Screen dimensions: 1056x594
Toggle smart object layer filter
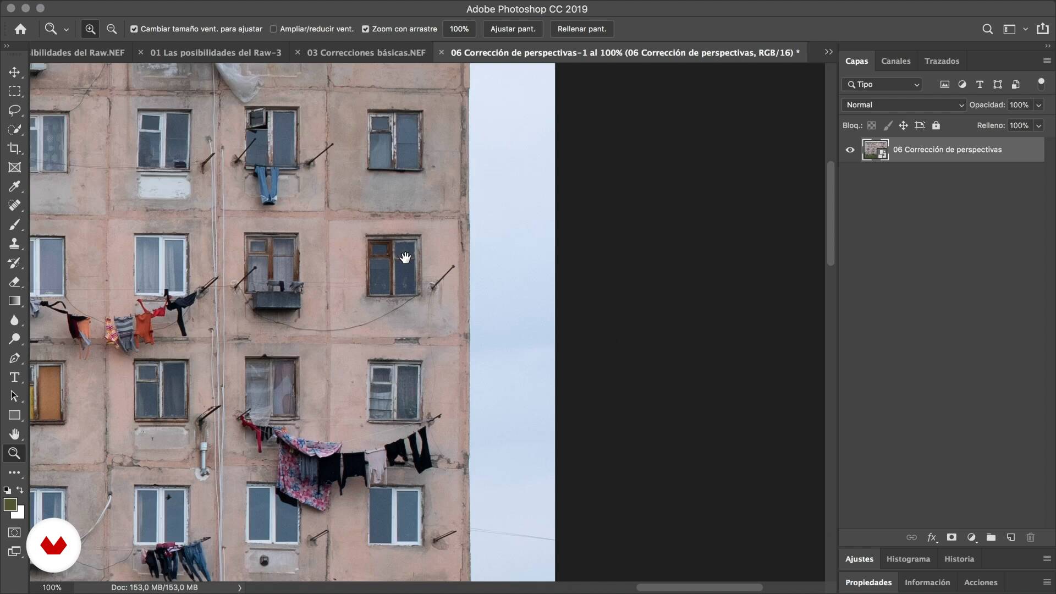point(1015,84)
